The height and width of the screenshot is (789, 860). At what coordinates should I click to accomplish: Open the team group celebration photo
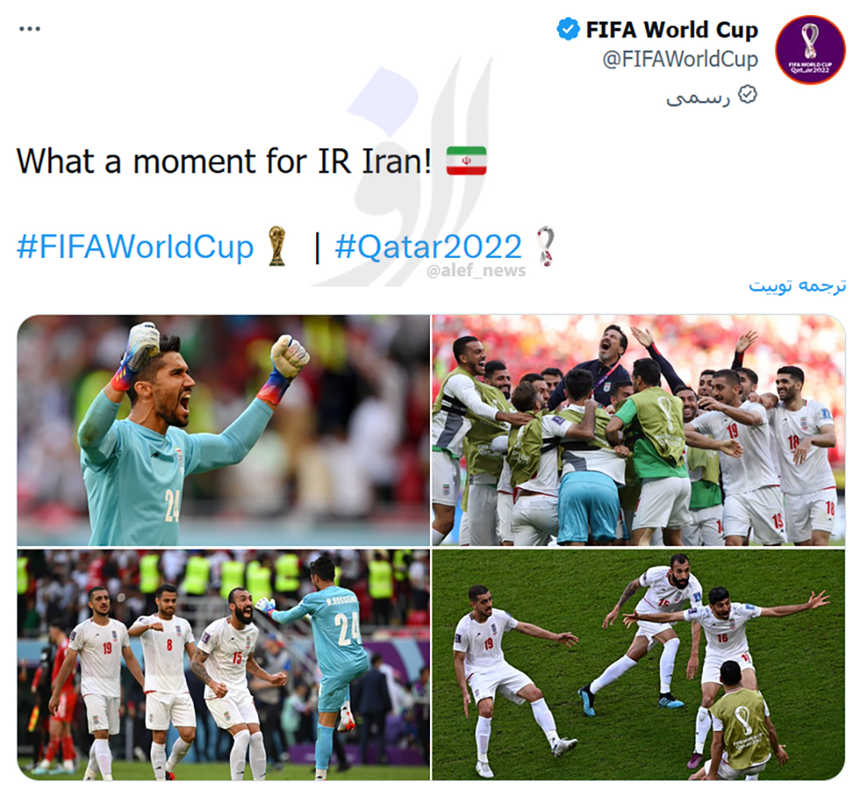(x=639, y=430)
